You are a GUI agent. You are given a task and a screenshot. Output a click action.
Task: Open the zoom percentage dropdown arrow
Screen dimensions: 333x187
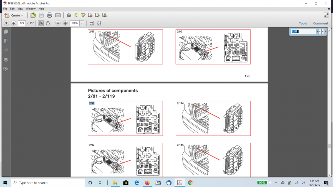[x=82, y=23]
